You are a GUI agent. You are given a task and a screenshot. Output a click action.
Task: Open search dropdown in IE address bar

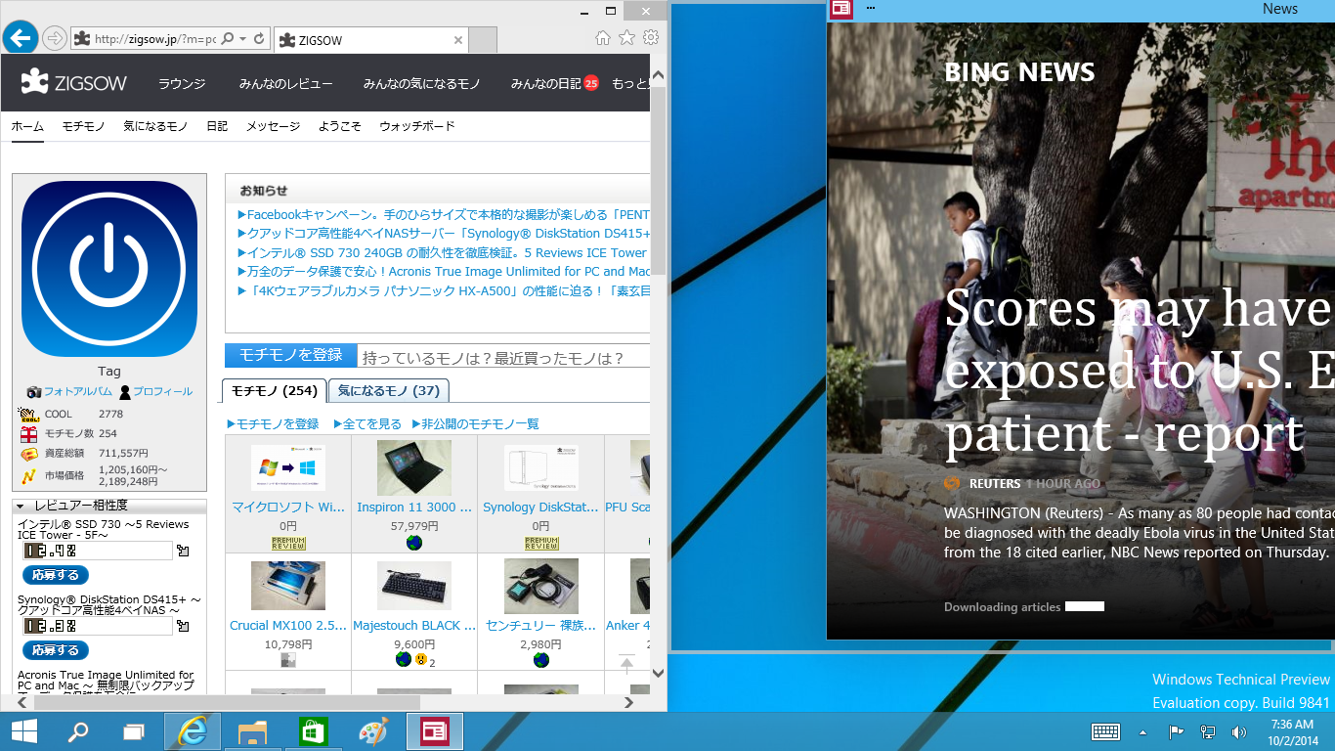tap(242, 39)
